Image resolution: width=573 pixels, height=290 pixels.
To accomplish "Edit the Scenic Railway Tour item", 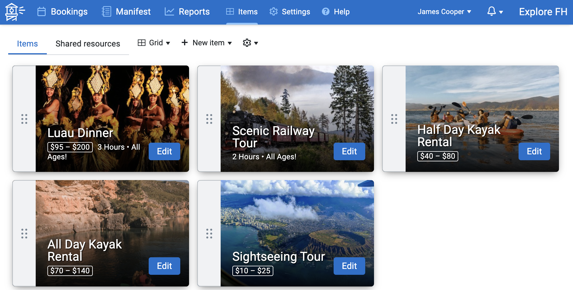I will pos(349,151).
